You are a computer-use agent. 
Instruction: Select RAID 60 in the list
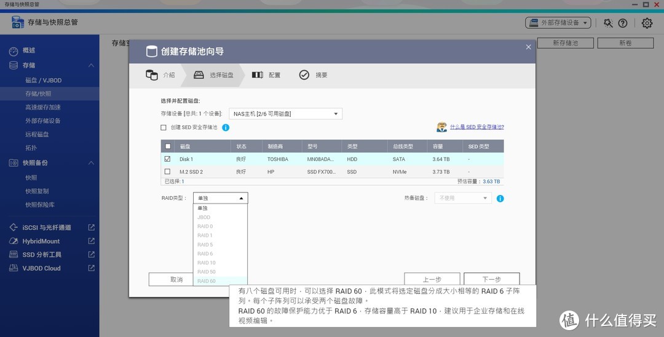220,281
